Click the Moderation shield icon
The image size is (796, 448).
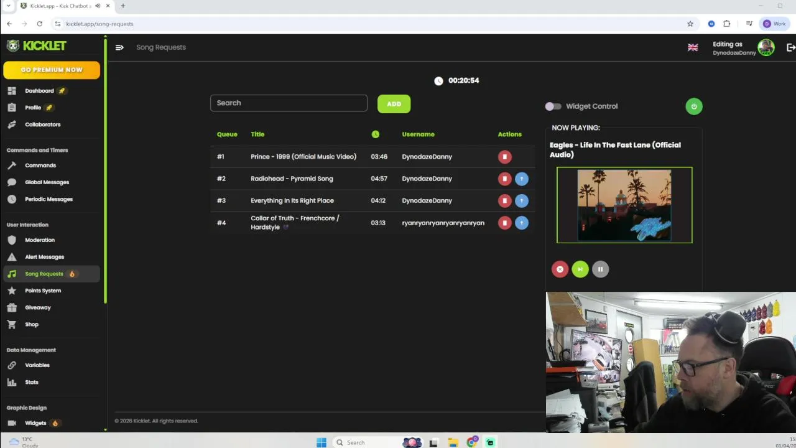pos(12,240)
